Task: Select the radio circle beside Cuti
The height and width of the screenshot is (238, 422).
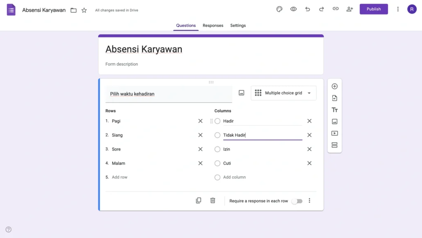Action: (x=218, y=163)
